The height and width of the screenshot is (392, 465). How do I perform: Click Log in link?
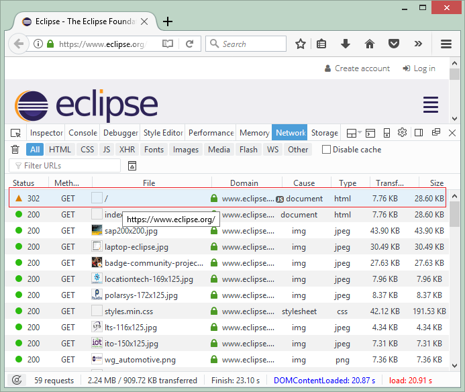(419, 68)
